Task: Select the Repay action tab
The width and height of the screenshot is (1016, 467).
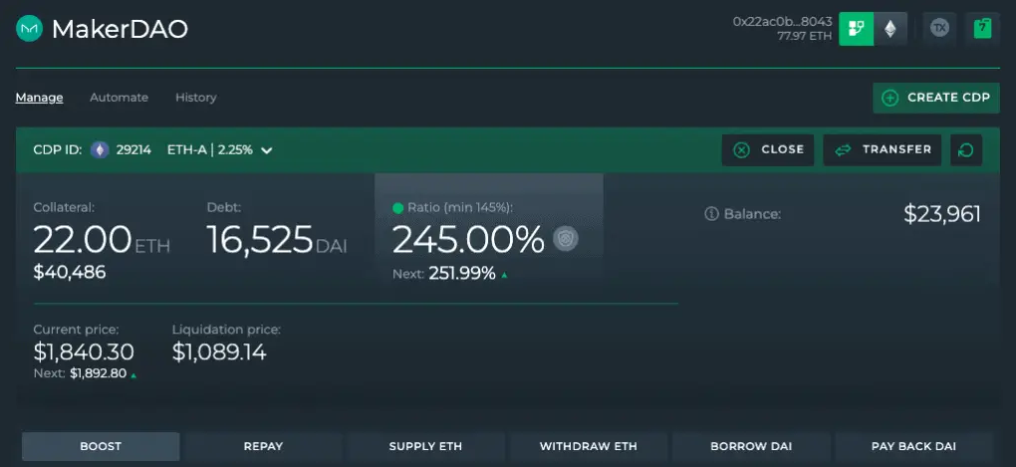Action: tap(263, 446)
